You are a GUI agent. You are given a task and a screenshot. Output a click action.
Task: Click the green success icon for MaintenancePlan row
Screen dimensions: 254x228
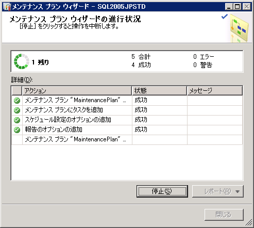pyautogui.click(x=17, y=101)
